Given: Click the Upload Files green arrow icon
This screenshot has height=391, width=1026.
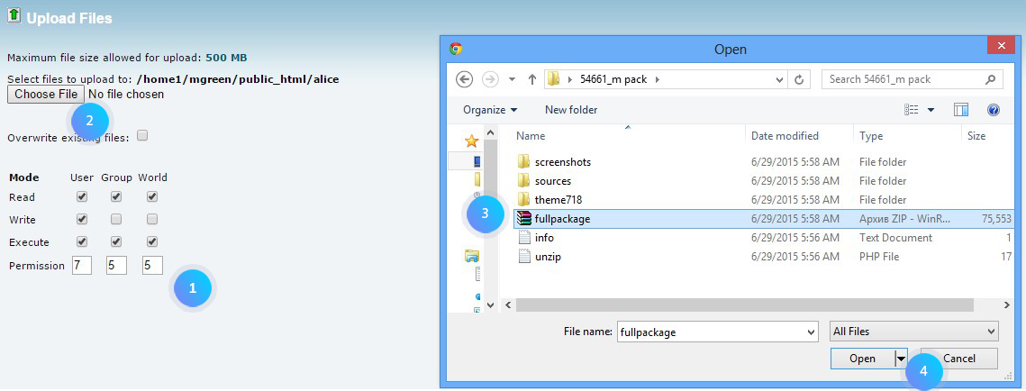Looking at the screenshot, I should [x=14, y=15].
